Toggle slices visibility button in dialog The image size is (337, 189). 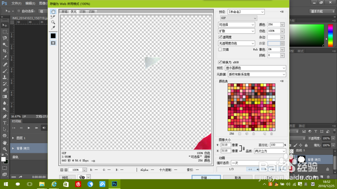(x=53, y=43)
